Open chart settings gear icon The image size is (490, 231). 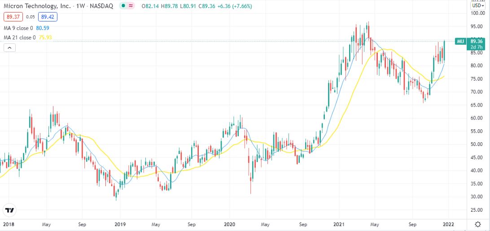(x=478, y=224)
